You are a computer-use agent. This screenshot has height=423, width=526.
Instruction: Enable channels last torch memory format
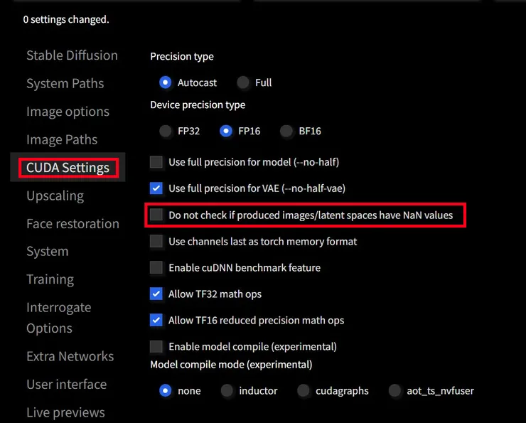click(x=156, y=242)
